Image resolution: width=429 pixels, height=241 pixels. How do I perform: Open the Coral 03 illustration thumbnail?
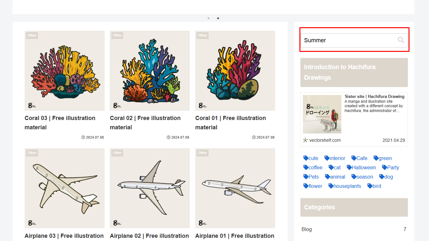(x=65, y=71)
